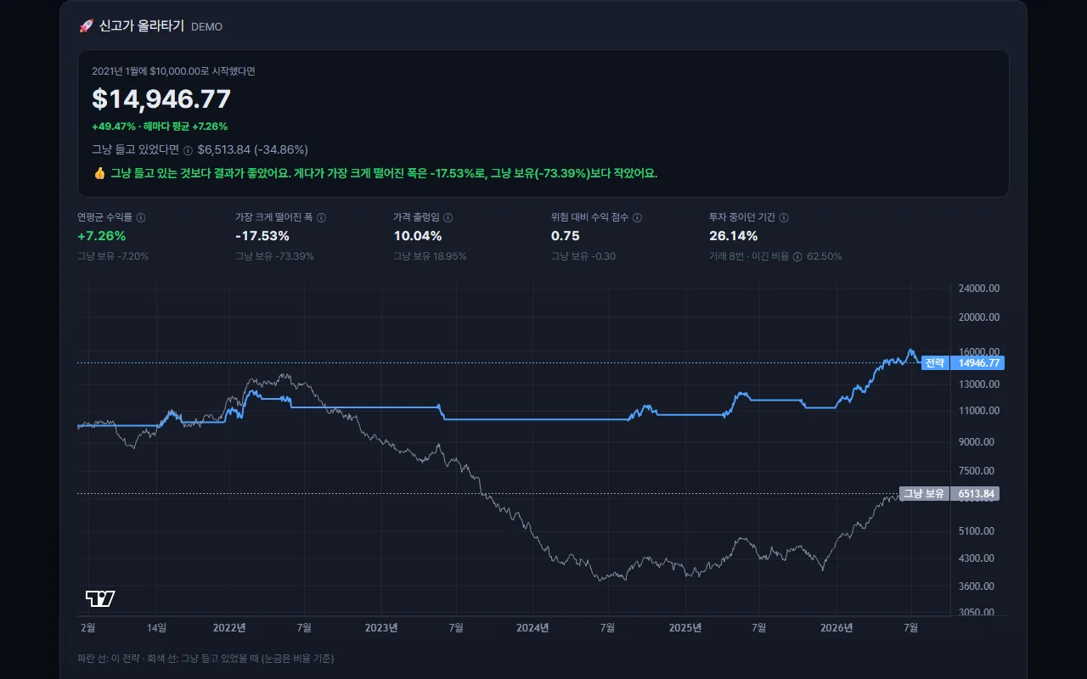Click the 2026년 label on the time axis
The width and height of the screenshot is (1087, 679).
tap(836, 628)
